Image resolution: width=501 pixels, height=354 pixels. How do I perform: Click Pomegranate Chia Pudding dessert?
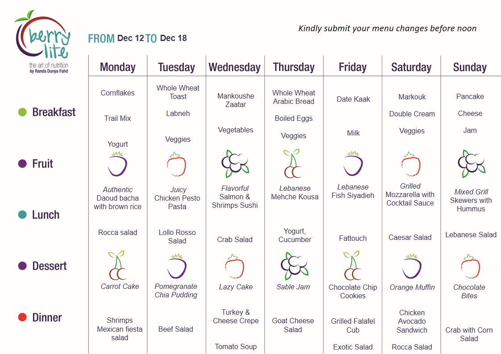(176, 291)
